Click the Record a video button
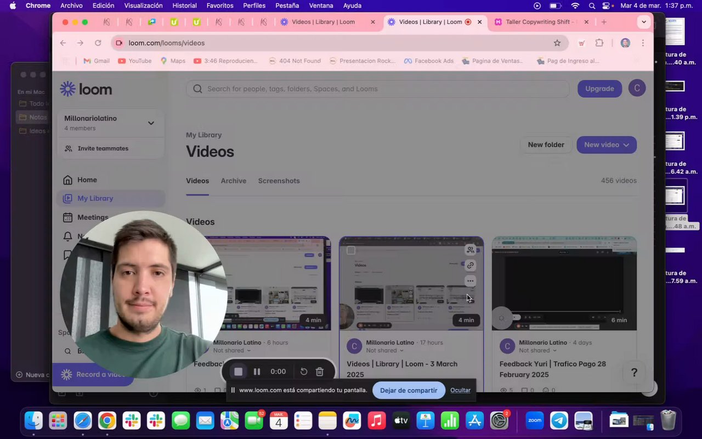 click(93, 374)
